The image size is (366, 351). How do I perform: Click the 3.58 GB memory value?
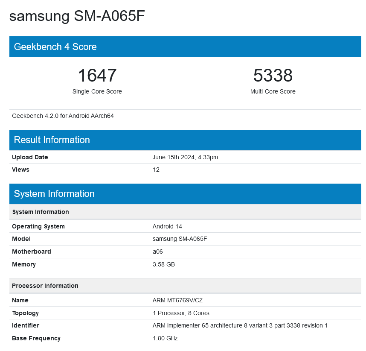click(163, 264)
